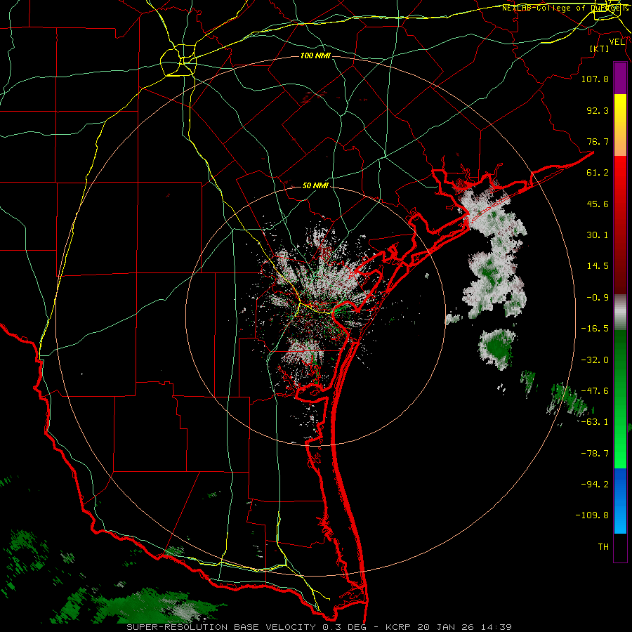Click the 30.1 velocity scale value

click(x=598, y=235)
